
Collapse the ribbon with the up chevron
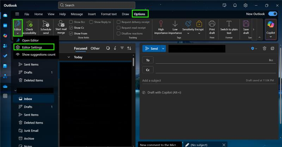pos(259,37)
